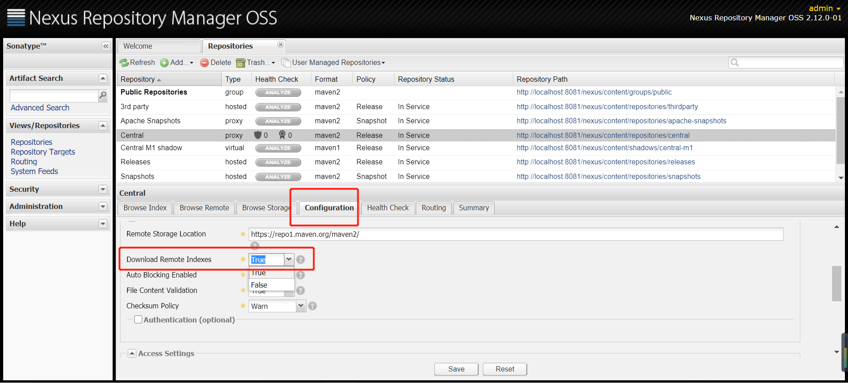Open the Checksum Policy dropdown
Screen dimensions: 848x383
tap(301, 306)
